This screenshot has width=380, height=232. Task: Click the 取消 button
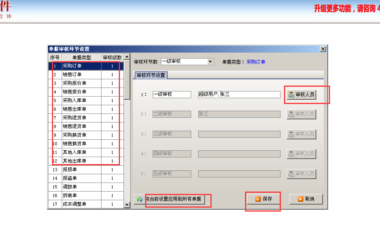[x=306, y=199]
